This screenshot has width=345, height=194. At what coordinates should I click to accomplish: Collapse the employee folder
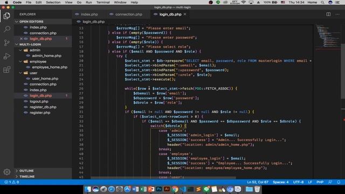20,61
